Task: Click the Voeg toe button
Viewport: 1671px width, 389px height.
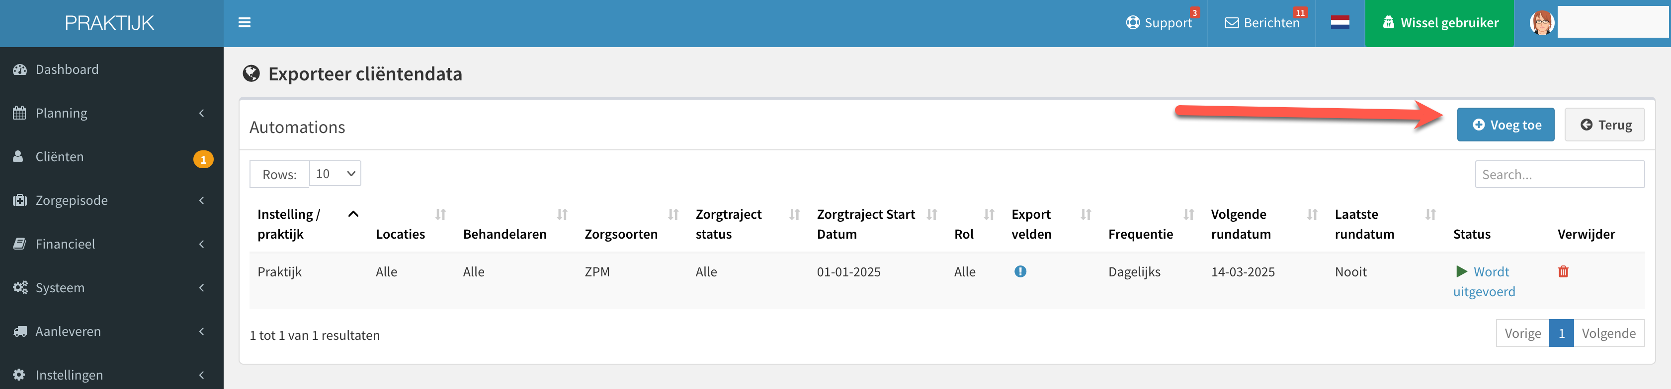Action: [1505, 125]
